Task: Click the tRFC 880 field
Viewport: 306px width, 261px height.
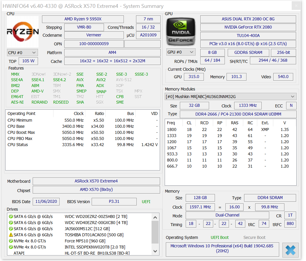Action: point(290,224)
